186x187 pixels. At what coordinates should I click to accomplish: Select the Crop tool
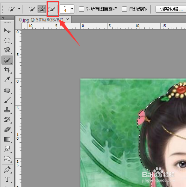7,70
